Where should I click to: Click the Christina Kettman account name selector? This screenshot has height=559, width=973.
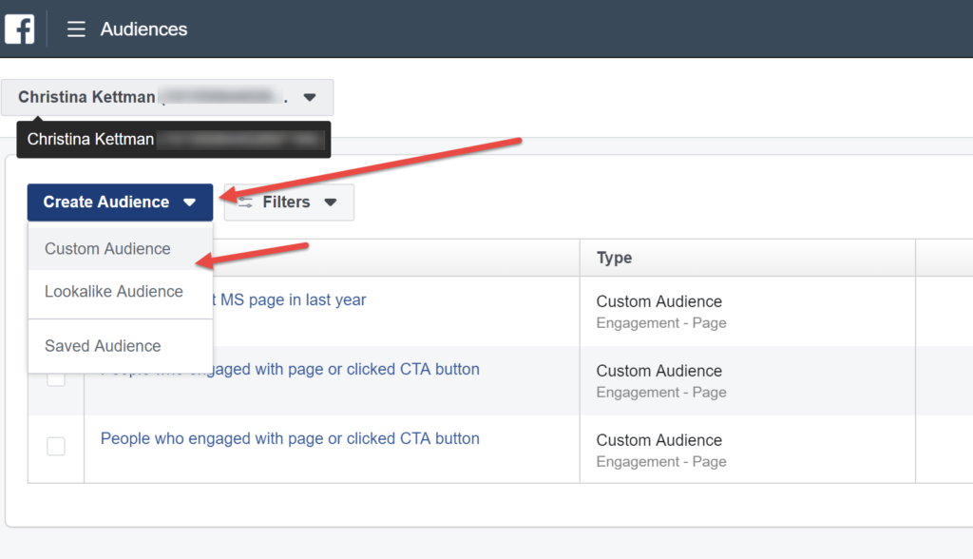[167, 98]
